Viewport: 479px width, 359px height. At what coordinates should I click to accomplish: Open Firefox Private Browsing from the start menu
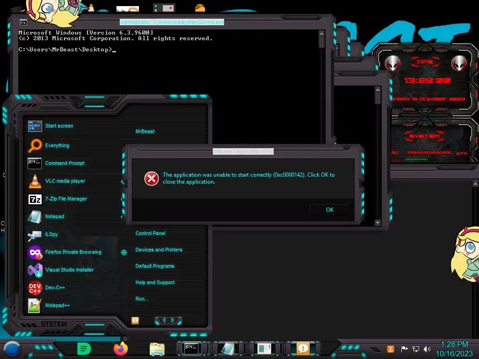point(74,252)
